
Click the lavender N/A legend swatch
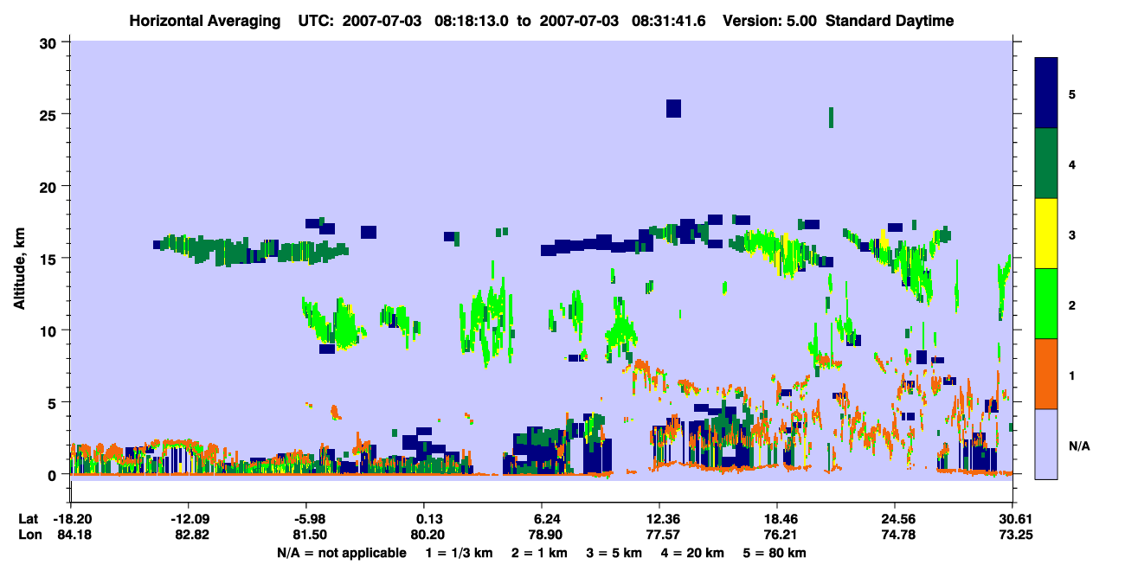click(x=1046, y=444)
